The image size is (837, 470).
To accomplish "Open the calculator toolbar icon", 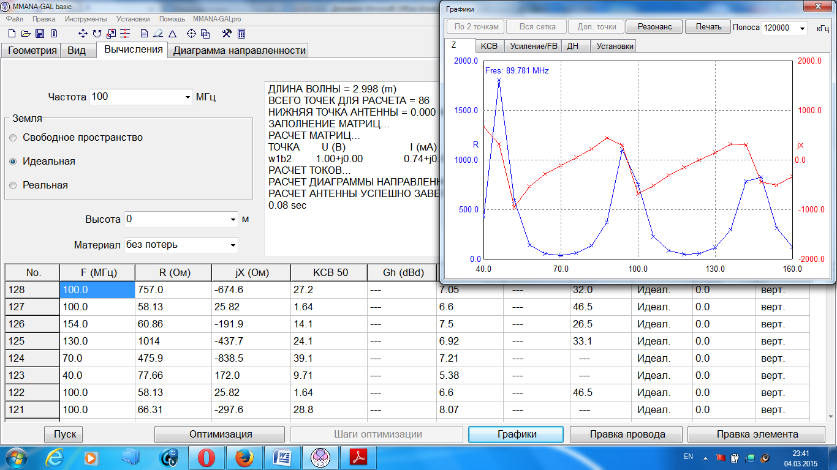I will 241,34.
